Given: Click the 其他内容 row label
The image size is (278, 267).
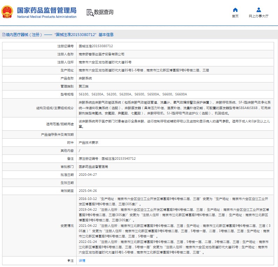Looking at the screenshot, I should (x=67, y=151).
